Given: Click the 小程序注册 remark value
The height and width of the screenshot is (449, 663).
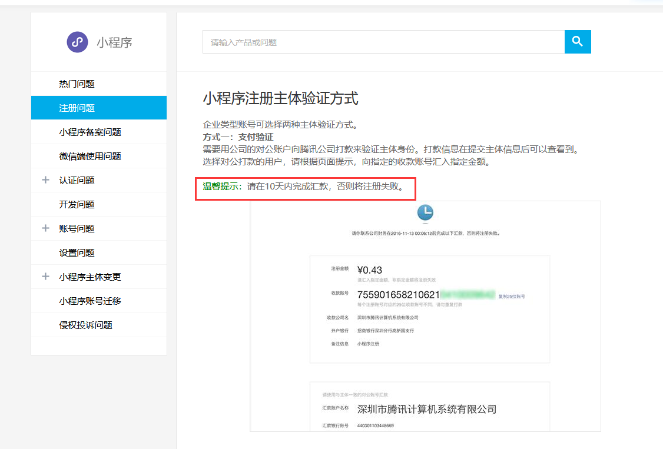Looking at the screenshot, I should click(x=368, y=344).
